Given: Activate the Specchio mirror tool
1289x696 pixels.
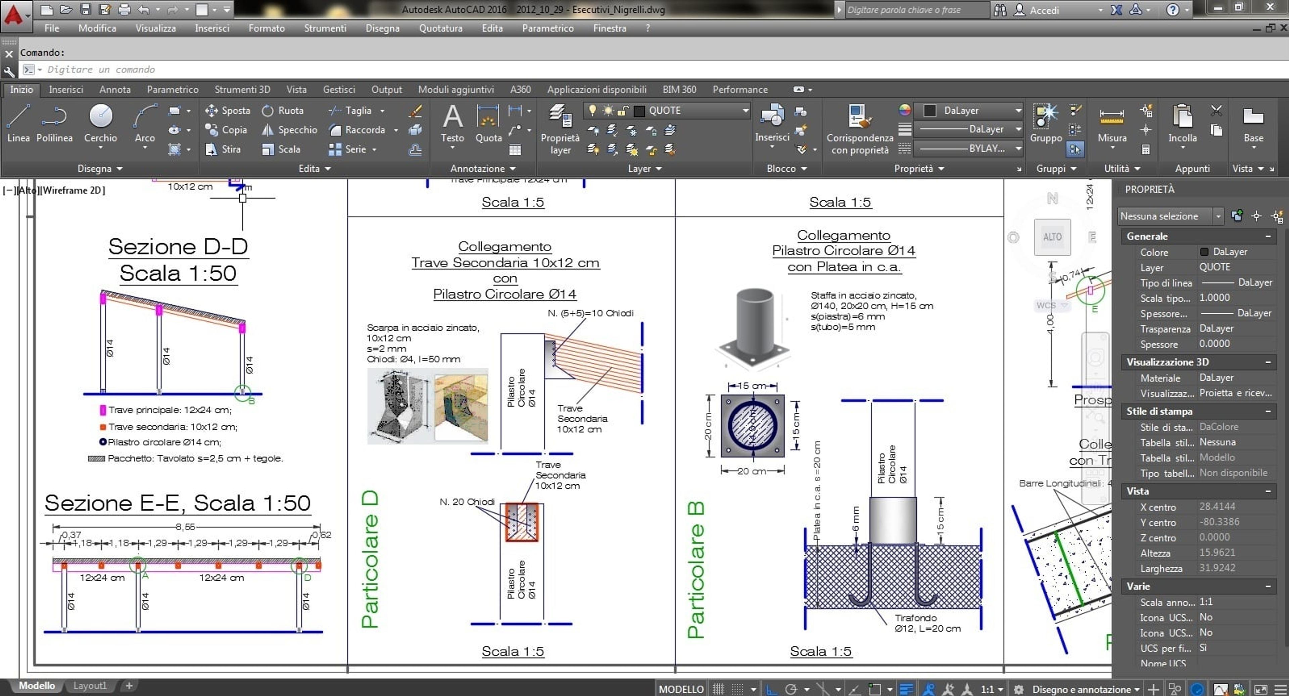Looking at the screenshot, I should click(x=290, y=130).
